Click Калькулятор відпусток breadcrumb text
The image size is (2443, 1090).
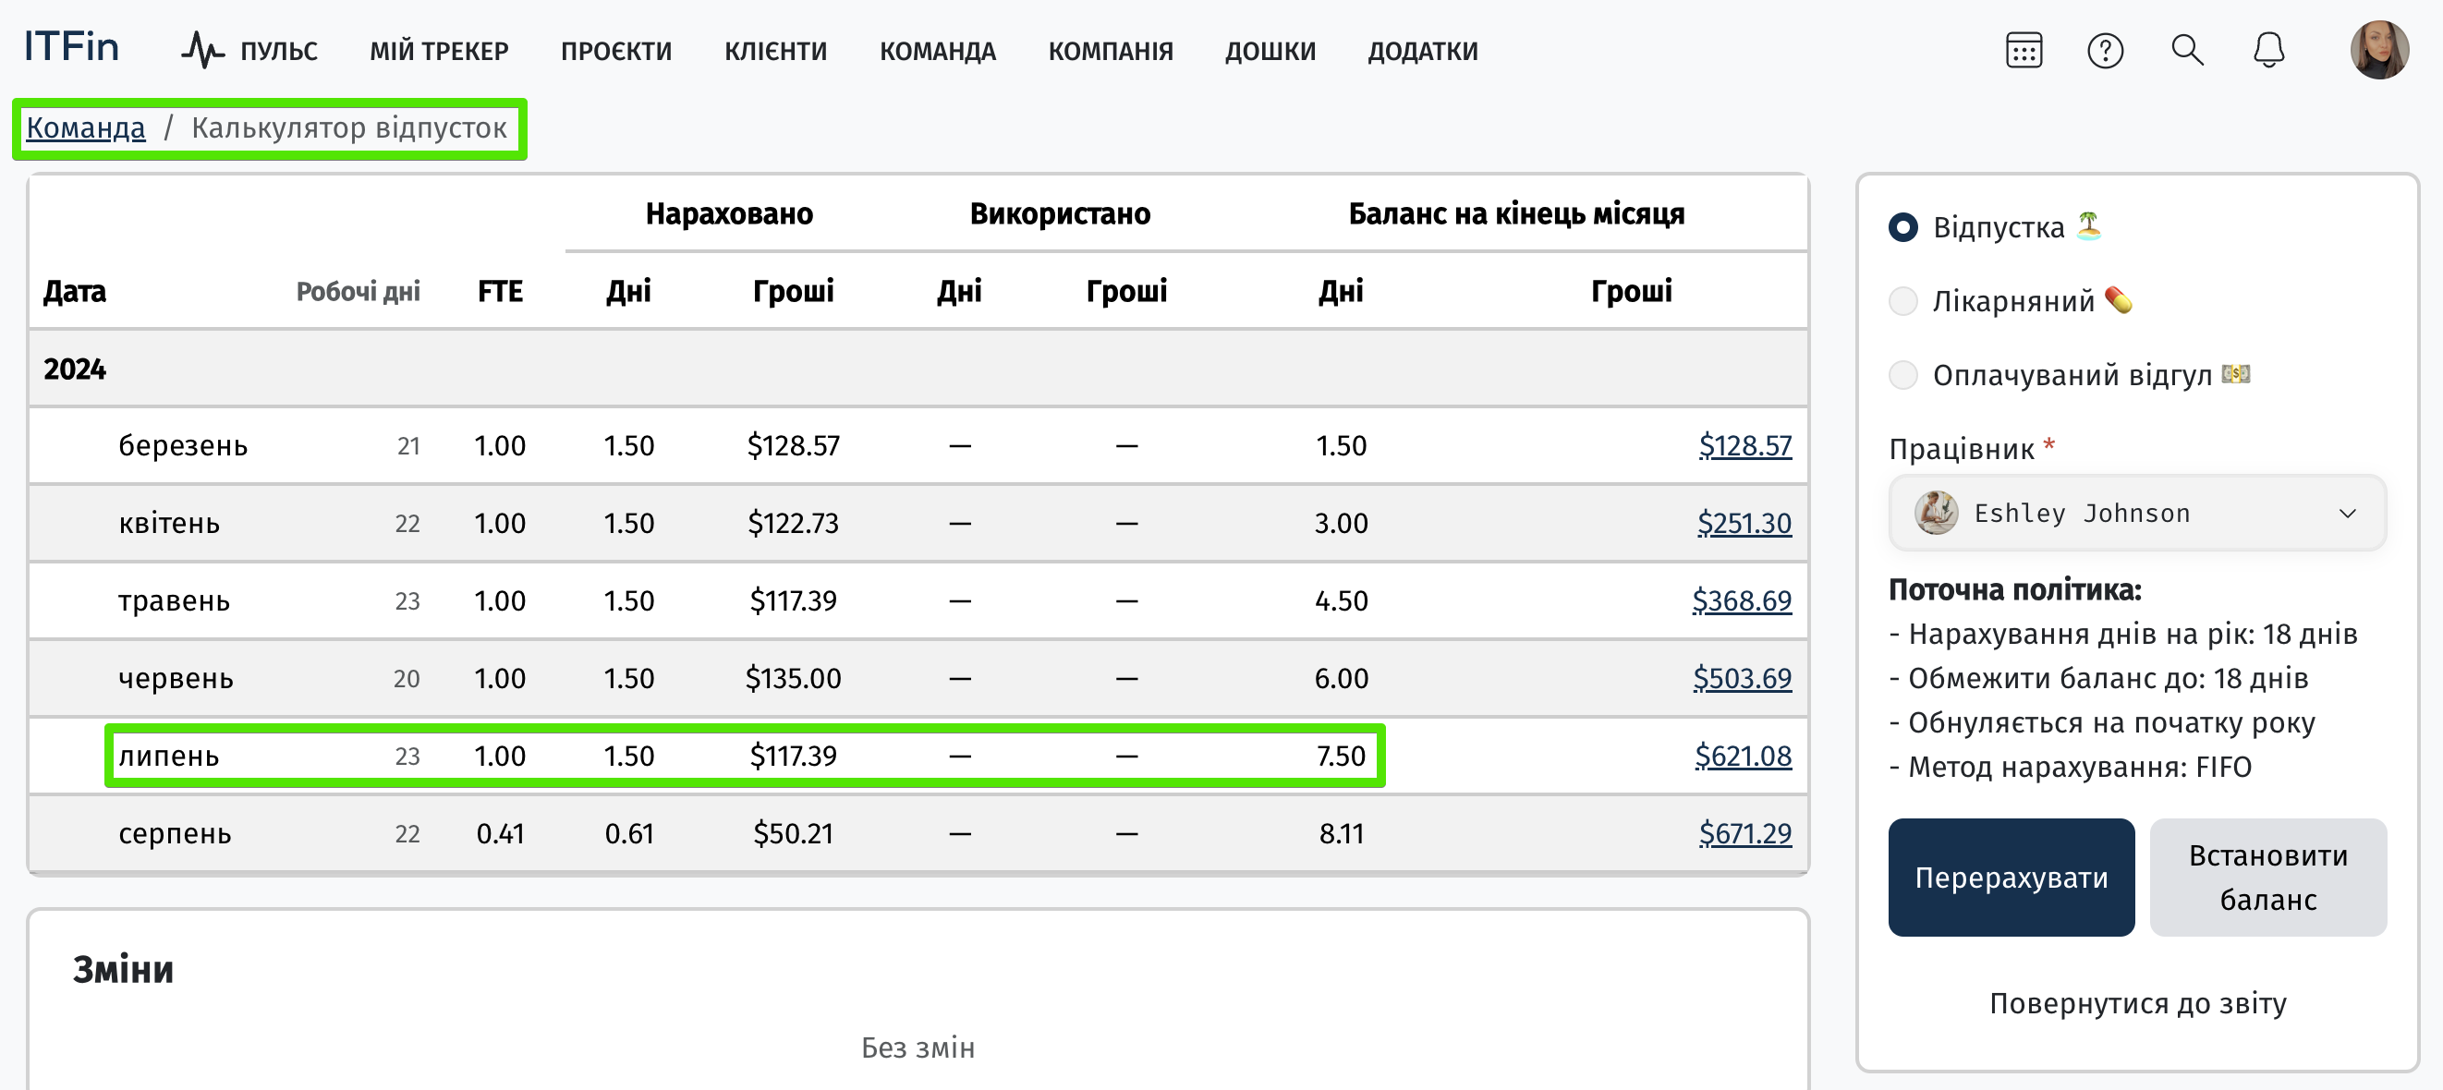(349, 128)
